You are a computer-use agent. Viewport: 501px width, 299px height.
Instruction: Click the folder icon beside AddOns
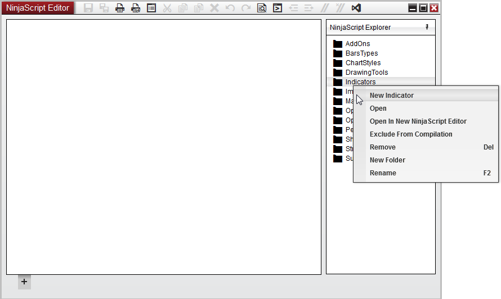point(337,44)
